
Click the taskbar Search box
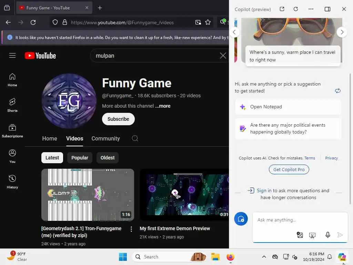coord(170,257)
